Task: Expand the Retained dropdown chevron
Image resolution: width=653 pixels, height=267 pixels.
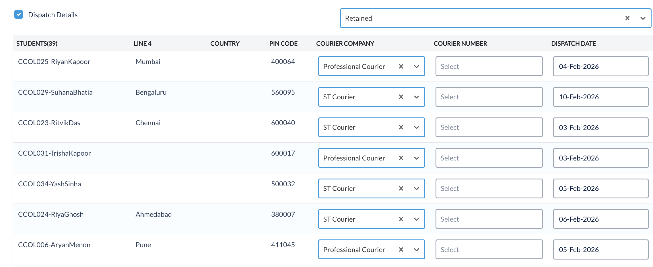Action: [x=643, y=18]
